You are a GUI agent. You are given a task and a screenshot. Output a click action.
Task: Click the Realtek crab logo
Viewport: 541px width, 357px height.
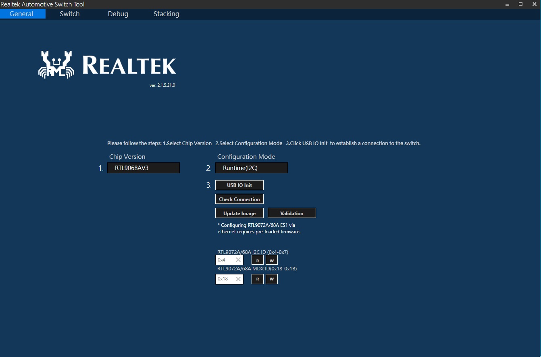pyautogui.click(x=56, y=64)
